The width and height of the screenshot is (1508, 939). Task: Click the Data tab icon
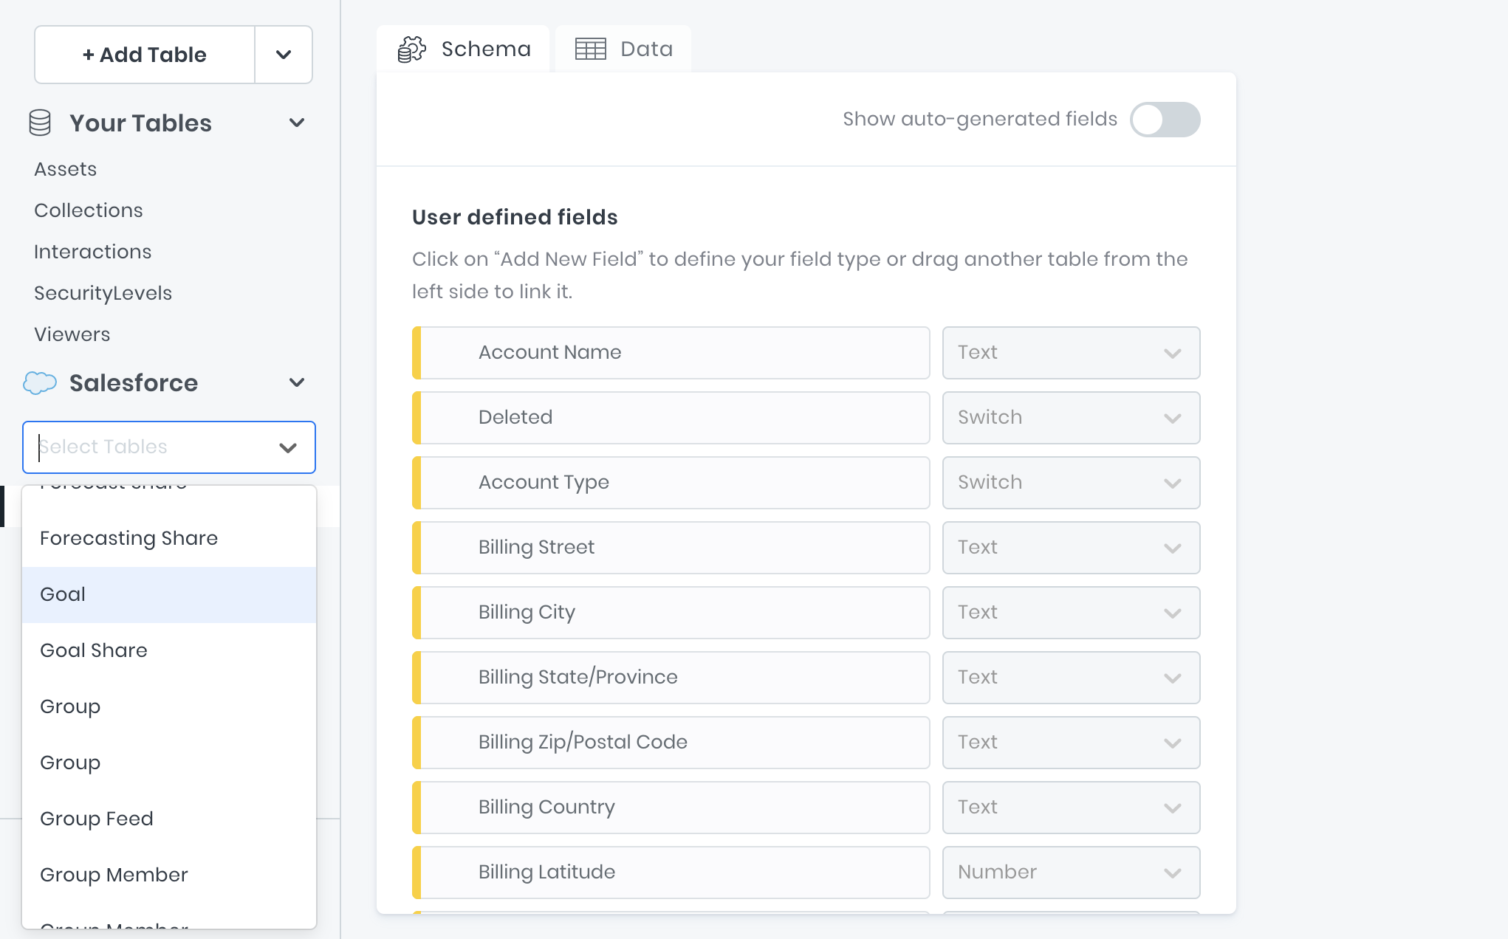coord(589,47)
